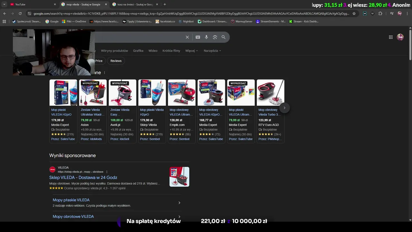This screenshot has width=412, height=232.
Task: Open Google account avatar on page
Action: coord(400,37)
